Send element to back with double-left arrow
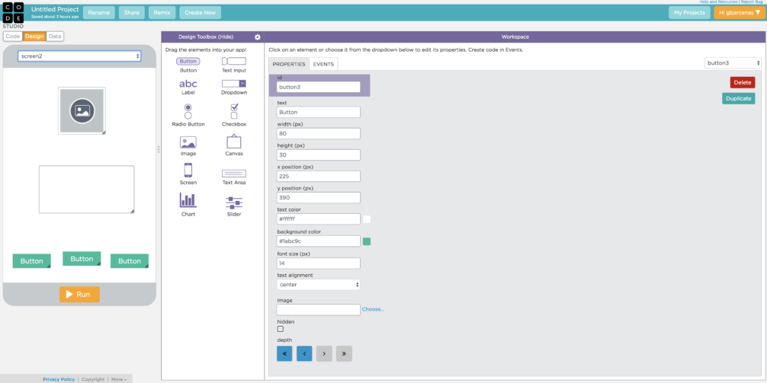The image size is (767, 383). tap(284, 354)
